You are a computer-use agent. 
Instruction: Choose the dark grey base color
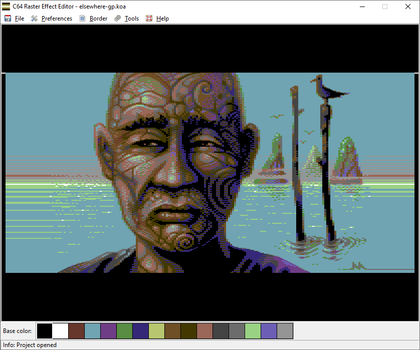[221, 331]
